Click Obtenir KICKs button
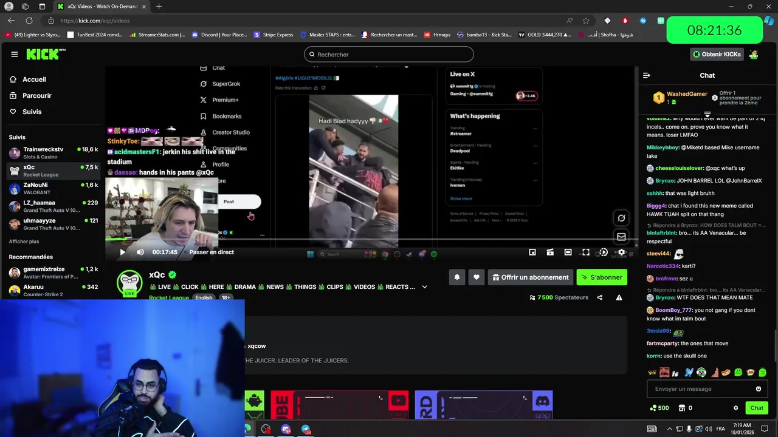Screen dimensions: 778x437 pos(717,54)
